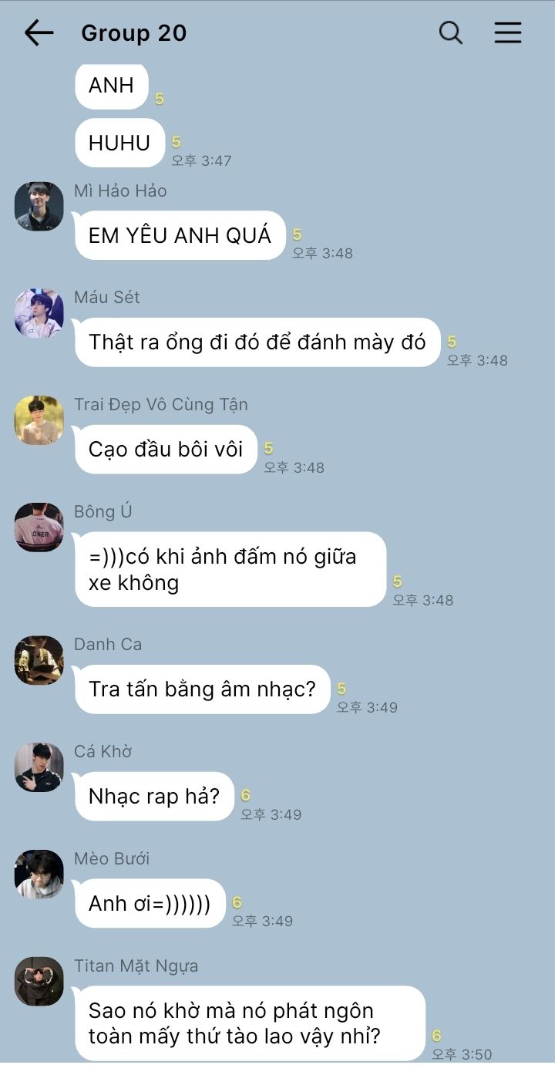
Task: Open chat search magnifier icon
Action: click(x=451, y=32)
